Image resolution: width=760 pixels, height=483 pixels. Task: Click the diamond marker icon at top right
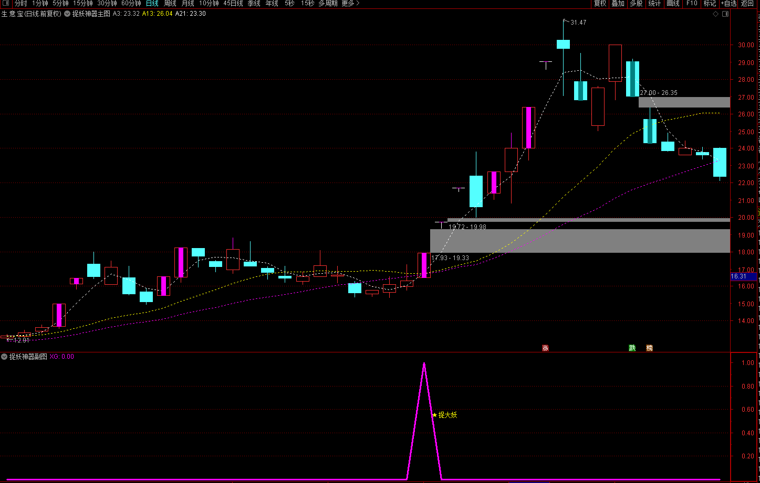coord(715,14)
